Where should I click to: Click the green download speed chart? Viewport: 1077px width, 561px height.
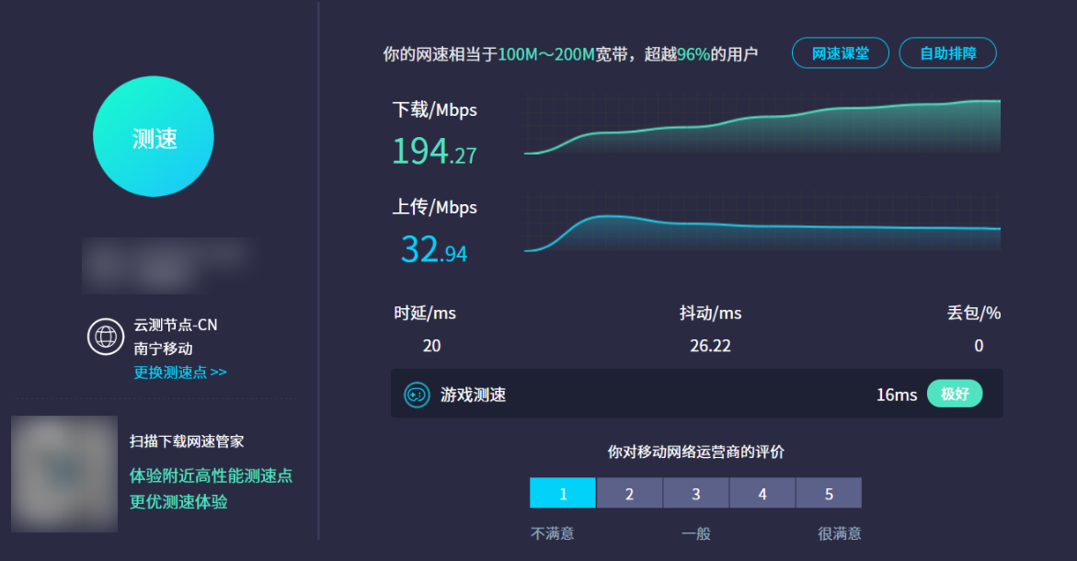click(762, 126)
